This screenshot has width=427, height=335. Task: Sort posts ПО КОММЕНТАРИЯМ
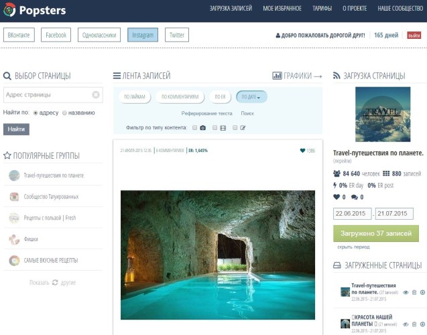180,96
